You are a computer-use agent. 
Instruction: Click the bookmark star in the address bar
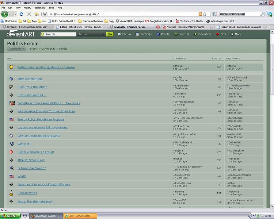point(205,14)
